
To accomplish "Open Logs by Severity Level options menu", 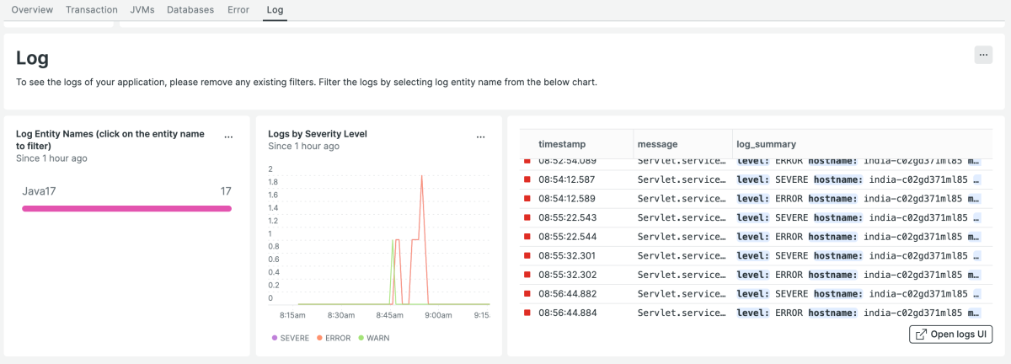I will click(481, 136).
